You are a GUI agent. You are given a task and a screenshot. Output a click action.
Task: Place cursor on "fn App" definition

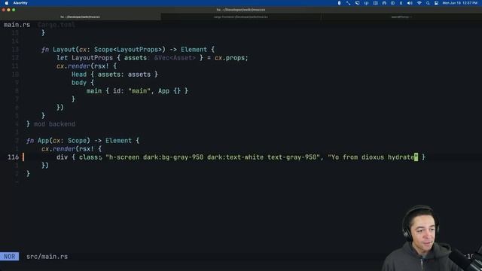click(38, 141)
